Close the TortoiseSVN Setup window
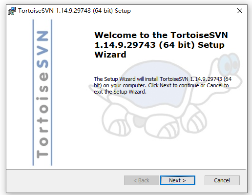The width and height of the screenshot is (252, 195). click(x=240, y=11)
